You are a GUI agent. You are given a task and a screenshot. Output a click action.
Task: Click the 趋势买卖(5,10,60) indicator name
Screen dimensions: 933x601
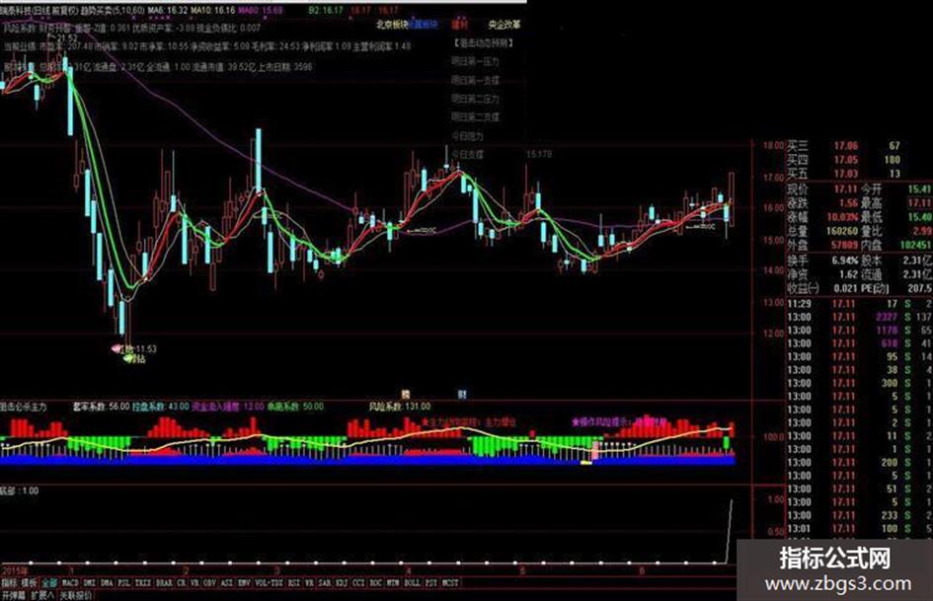pos(114,11)
